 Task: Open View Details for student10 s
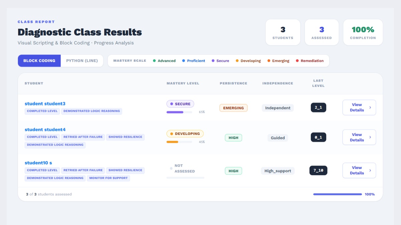pyautogui.click(x=359, y=170)
